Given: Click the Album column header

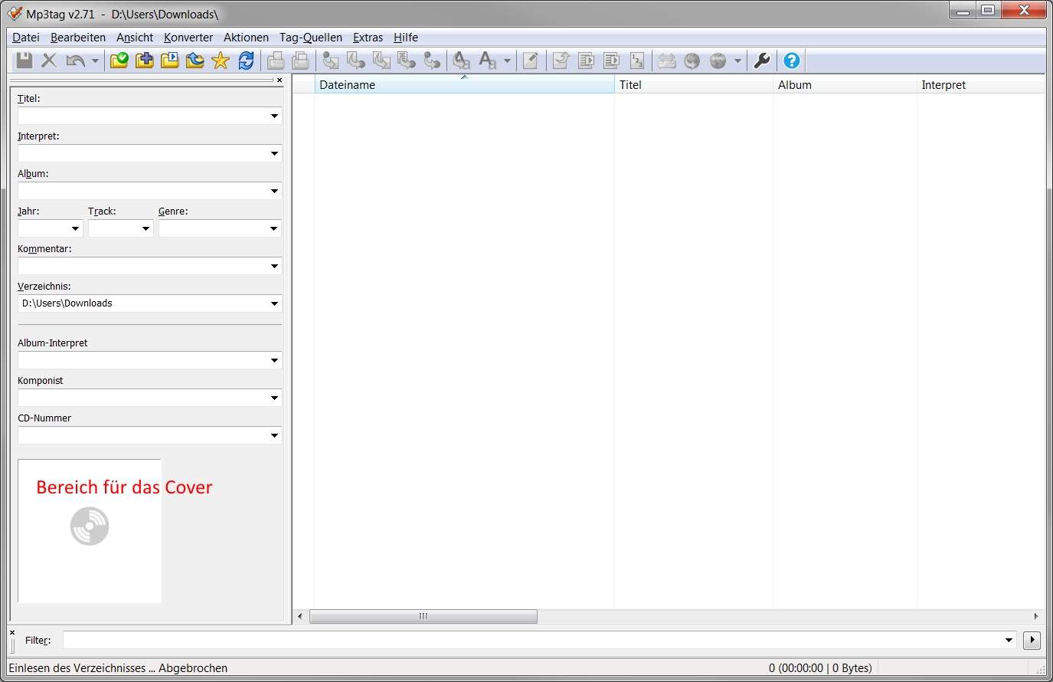Looking at the screenshot, I should click(842, 85).
